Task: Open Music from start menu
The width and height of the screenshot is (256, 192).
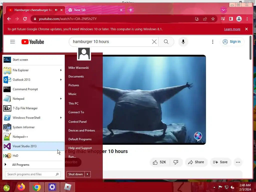Action: click(72, 94)
